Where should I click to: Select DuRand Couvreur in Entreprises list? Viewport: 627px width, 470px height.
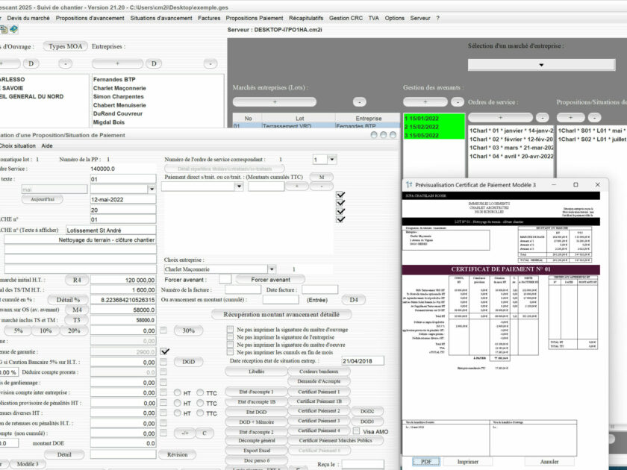[x=118, y=113]
